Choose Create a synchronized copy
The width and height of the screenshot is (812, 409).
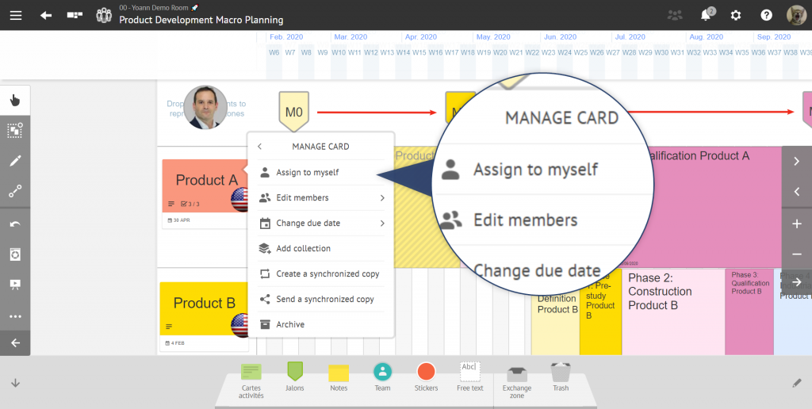(x=320, y=274)
